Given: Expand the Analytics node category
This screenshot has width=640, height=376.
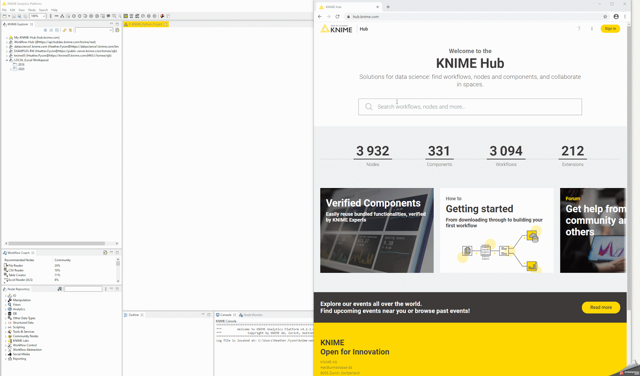Looking at the screenshot, I should [6, 309].
